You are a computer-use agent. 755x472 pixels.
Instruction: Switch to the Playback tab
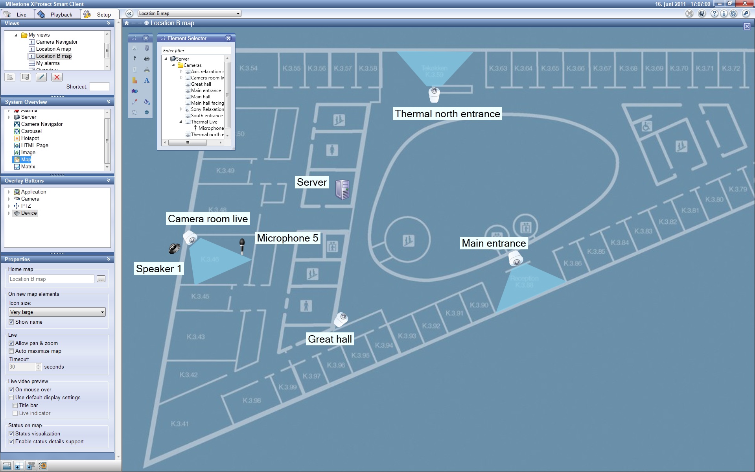pyautogui.click(x=57, y=15)
